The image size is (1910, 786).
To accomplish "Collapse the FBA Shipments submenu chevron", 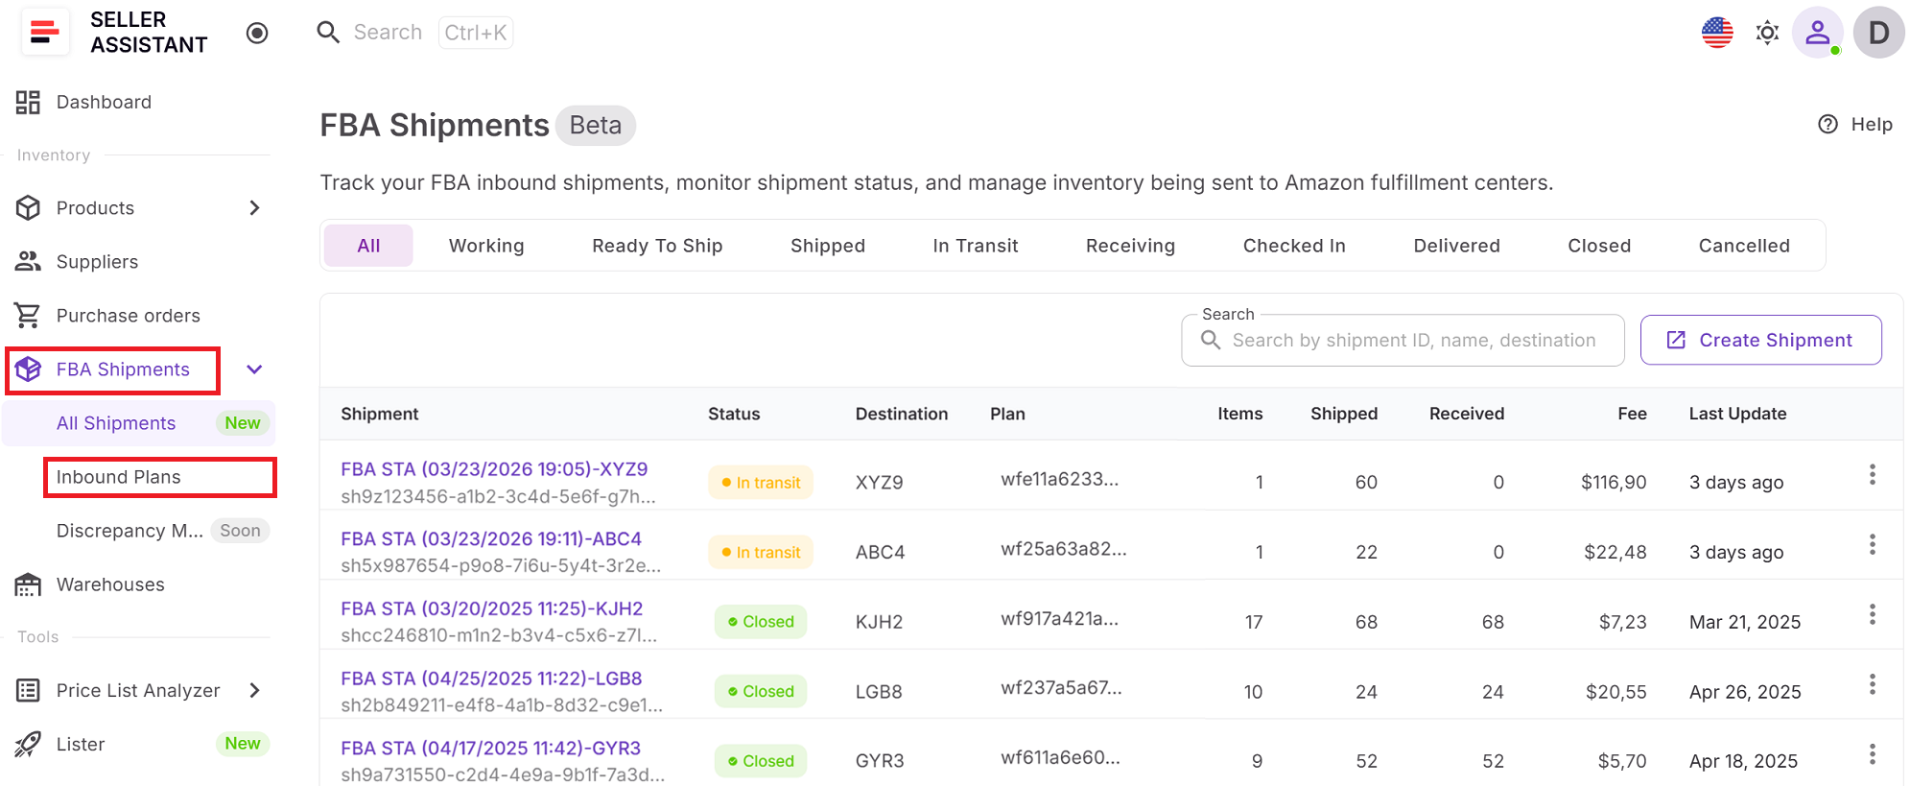I will coord(254,369).
